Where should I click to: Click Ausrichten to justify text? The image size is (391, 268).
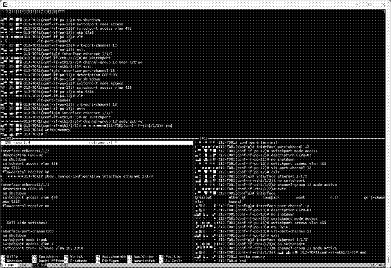(x=144, y=261)
